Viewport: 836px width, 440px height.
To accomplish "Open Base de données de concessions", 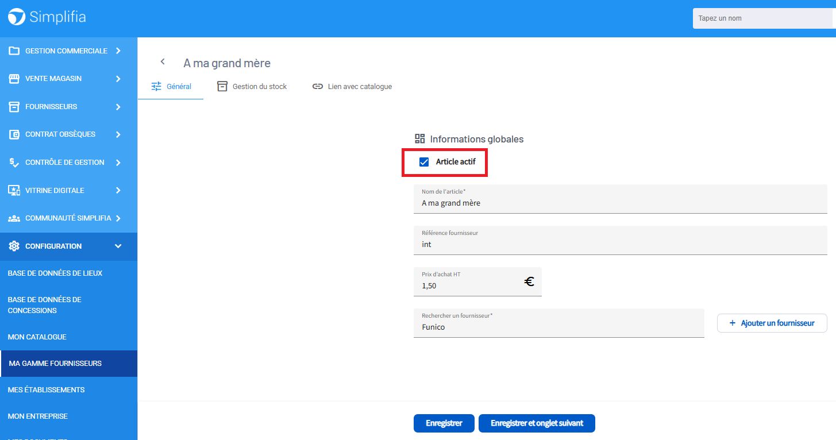I will point(68,305).
